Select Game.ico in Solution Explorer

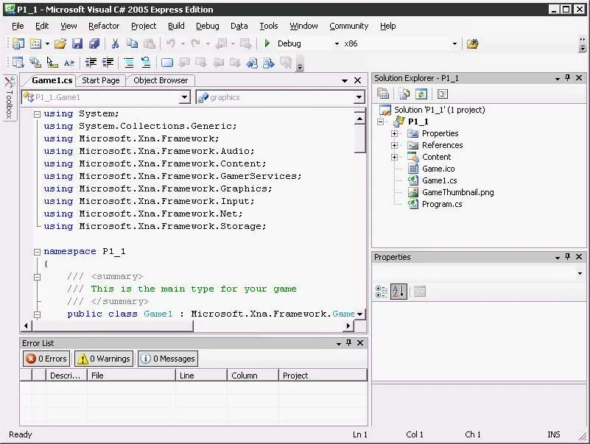click(x=438, y=169)
